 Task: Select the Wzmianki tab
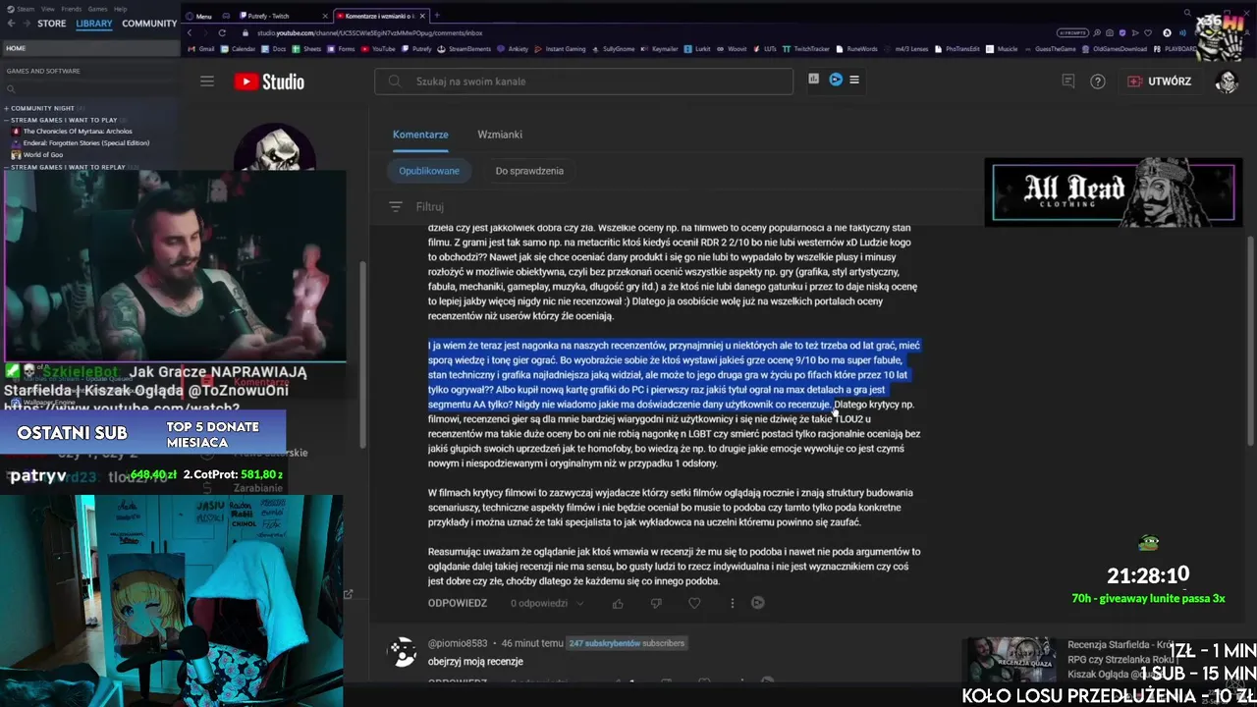500,135
